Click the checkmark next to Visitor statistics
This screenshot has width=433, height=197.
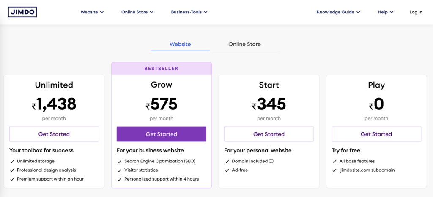[x=119, y=170]
